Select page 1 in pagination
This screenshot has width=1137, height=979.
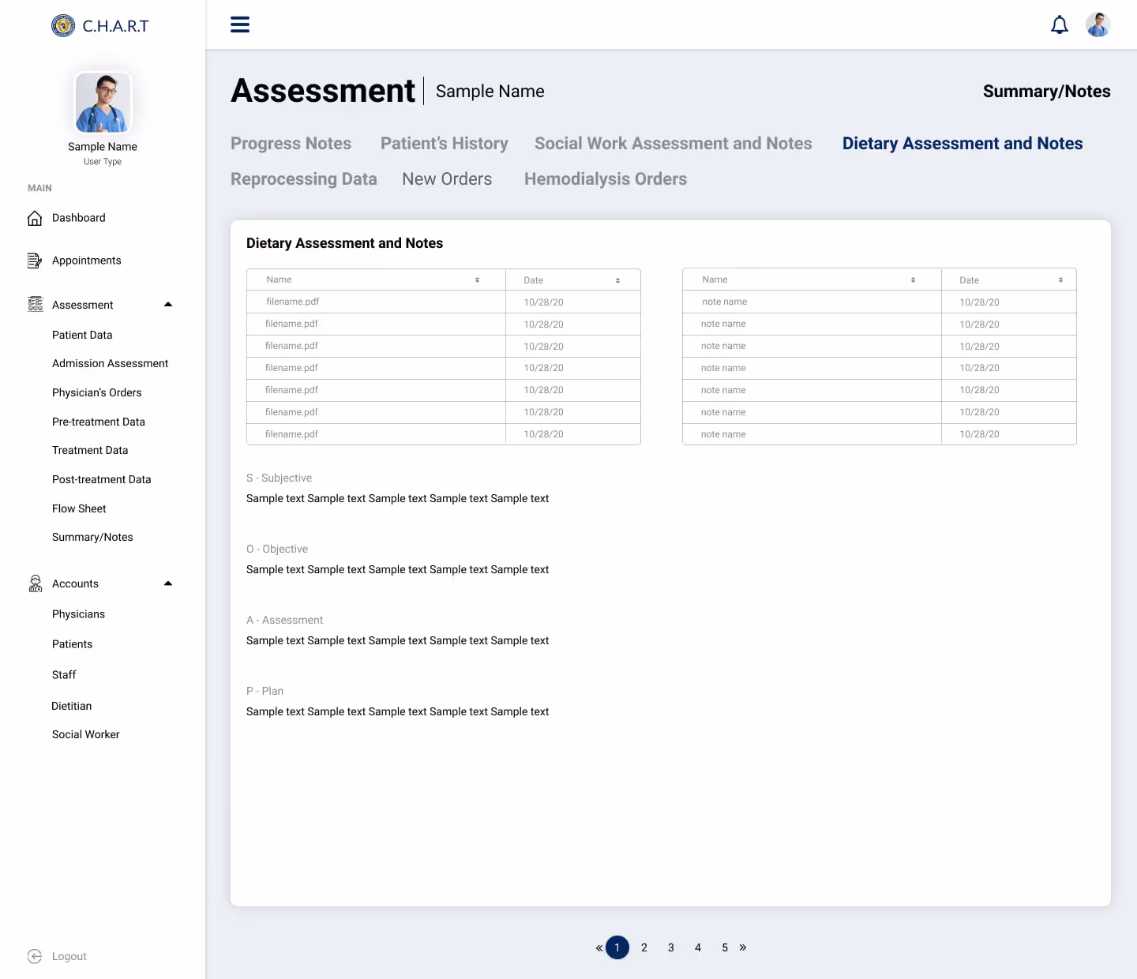tap(617, 947)
